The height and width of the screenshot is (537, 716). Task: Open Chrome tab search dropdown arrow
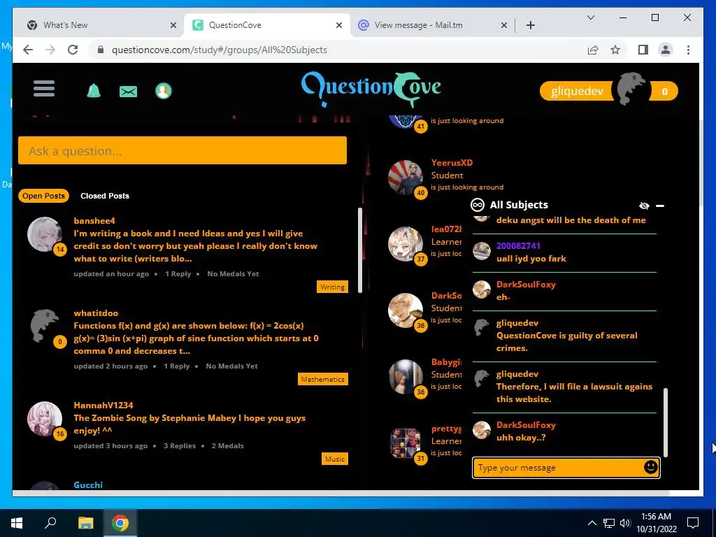pyautogui.click(x=590, y=17)
